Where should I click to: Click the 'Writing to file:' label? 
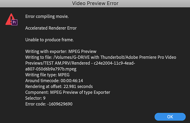(39, 57)
